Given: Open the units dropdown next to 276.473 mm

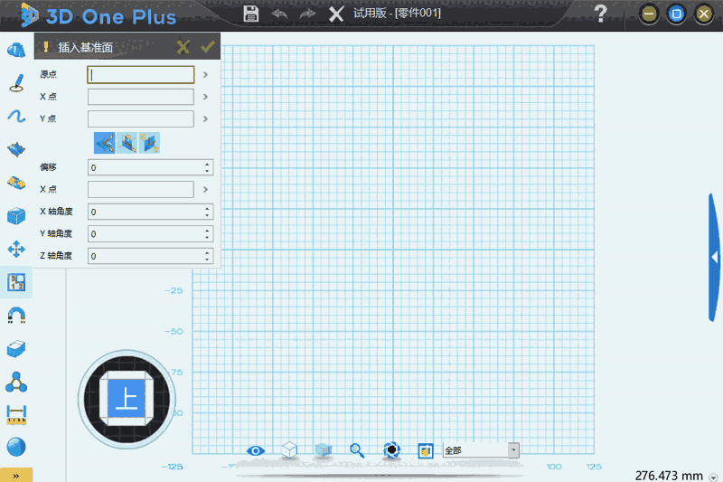Looking at the screenshot, I should 713,477.
